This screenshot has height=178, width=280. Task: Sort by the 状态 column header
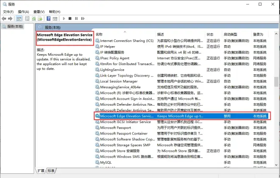tap(213, 34)
